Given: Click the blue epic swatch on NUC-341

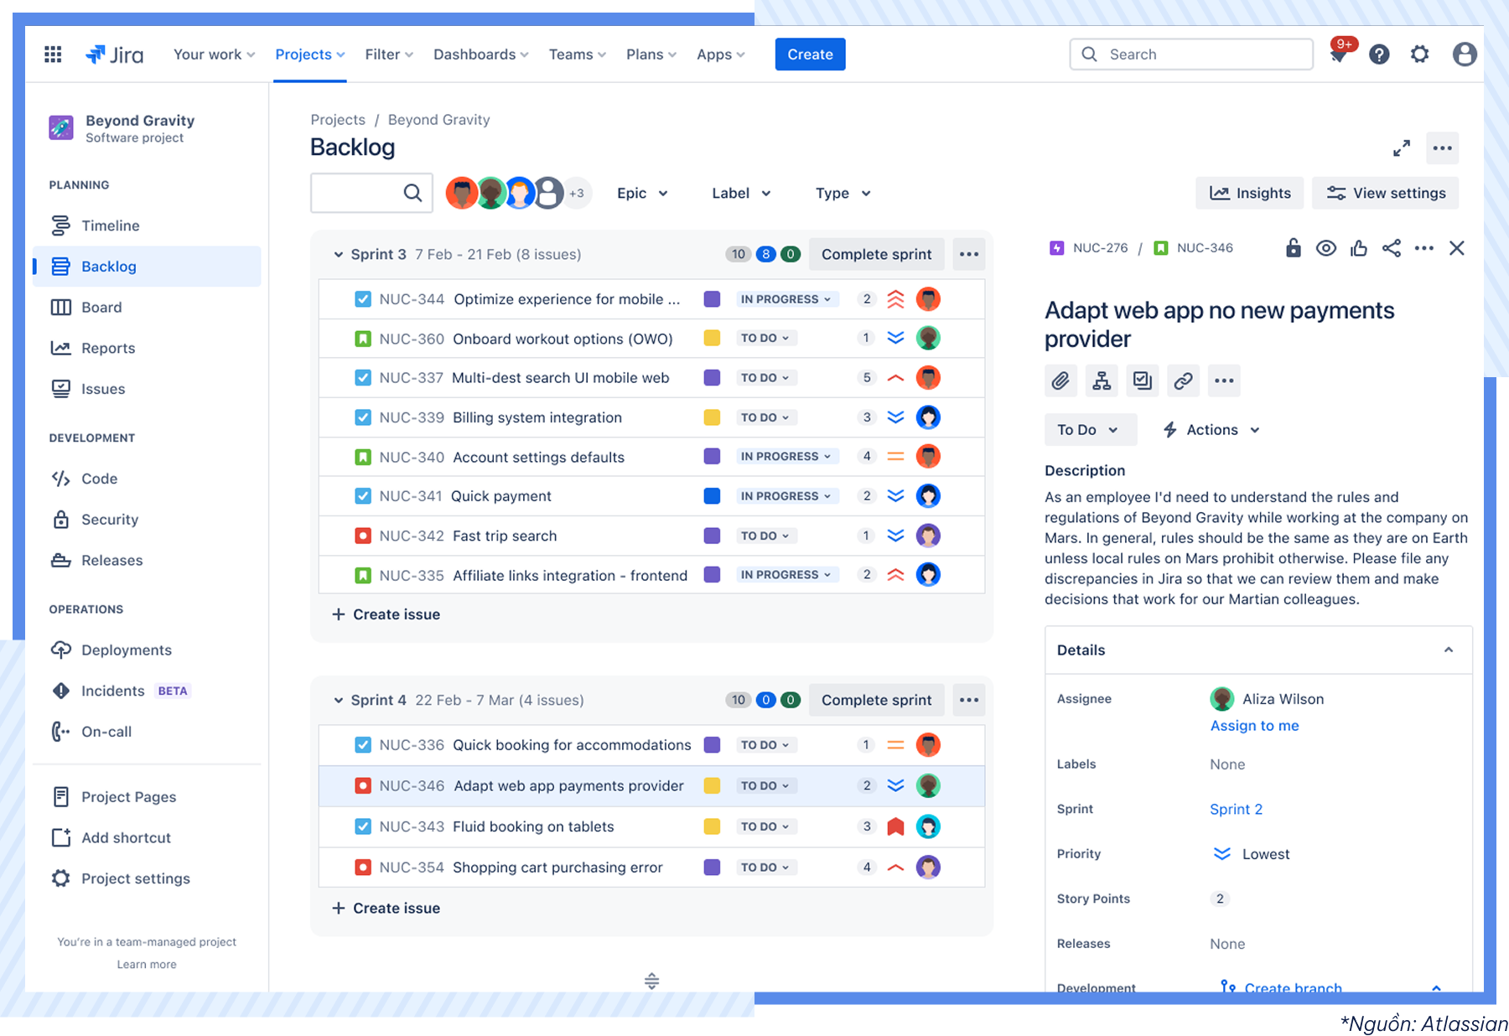Looking at the screenshot, I should pyautogui.click(x=712, y=496).
